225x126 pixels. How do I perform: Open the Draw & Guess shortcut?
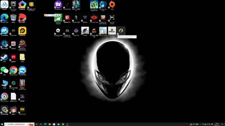[67, 5]
